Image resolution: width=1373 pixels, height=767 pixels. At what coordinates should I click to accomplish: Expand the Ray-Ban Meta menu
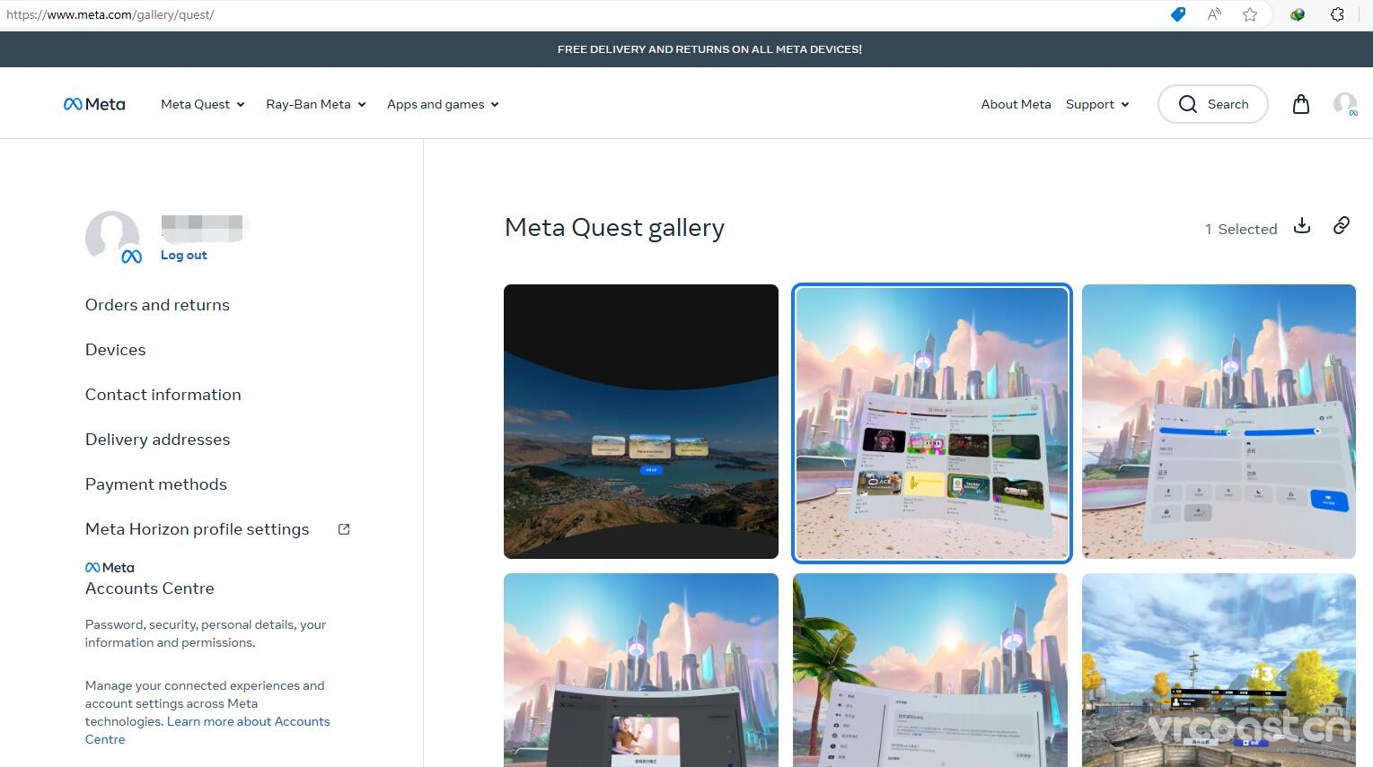316,104
